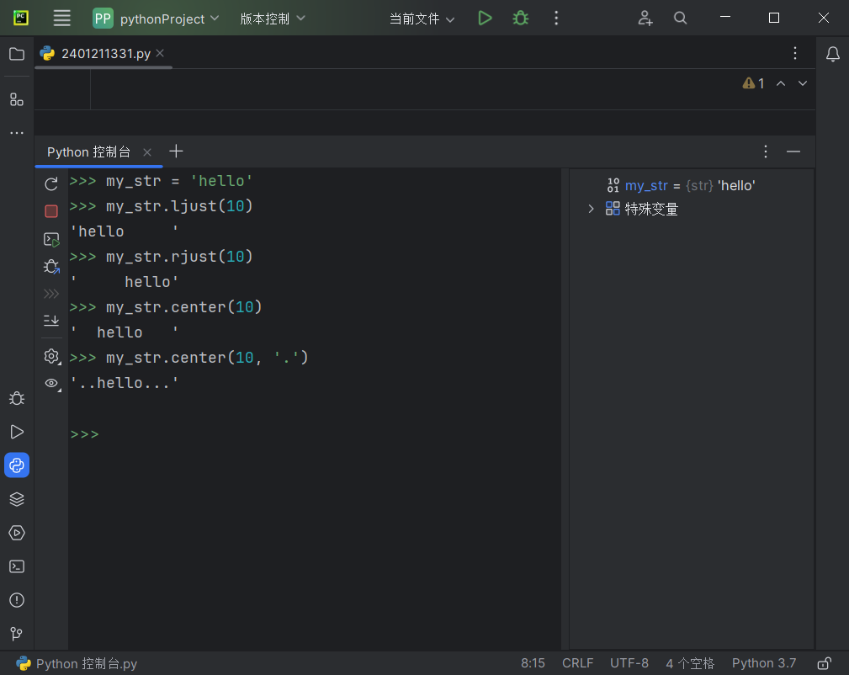Open the Project folder tool window
Image resolution: width=849 pixels, height=675 pixels.
(x=17, y=54)
